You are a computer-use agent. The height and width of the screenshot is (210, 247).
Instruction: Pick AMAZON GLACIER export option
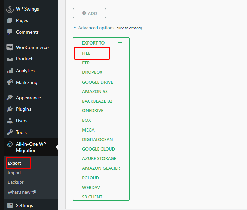tap(101, 168)
